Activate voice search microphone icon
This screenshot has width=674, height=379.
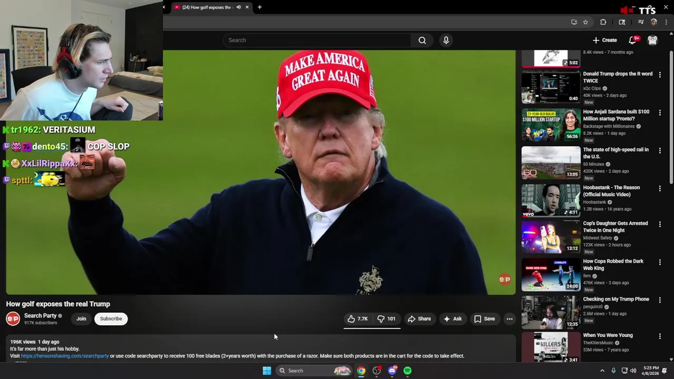click(446, 40)
